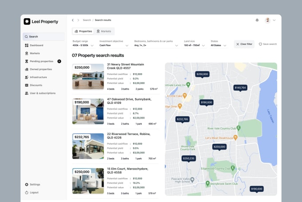
Task: Open notifications bell
Action: pos(257,20)
